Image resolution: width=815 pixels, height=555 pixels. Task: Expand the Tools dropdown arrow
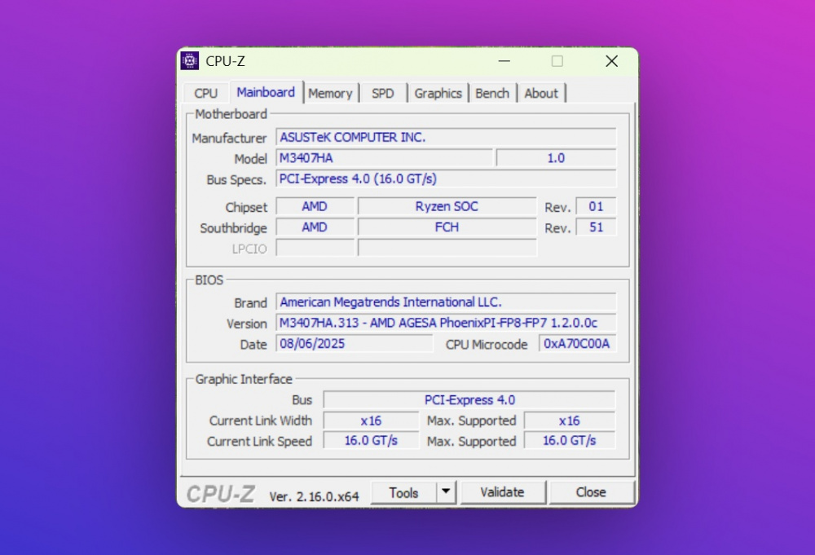coord(446,492)
